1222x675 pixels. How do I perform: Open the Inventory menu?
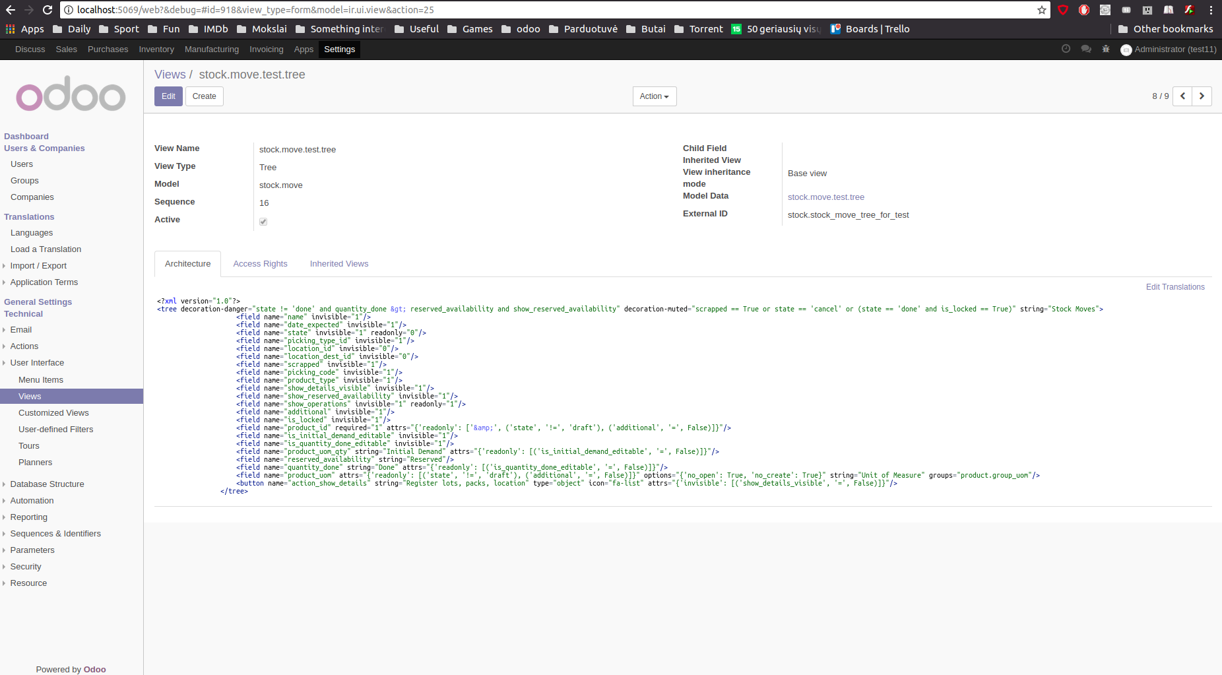156,49
